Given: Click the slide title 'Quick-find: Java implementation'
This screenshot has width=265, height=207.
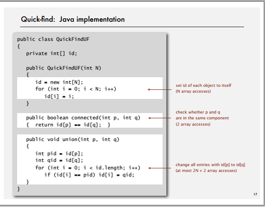Looking at the screenshot, I should pyautogui.click(x=73, y=19).
